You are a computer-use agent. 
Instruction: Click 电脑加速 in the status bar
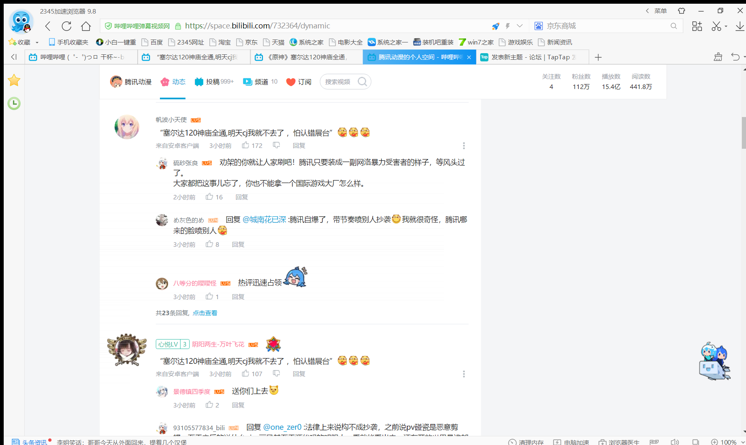tap(571, 442)
